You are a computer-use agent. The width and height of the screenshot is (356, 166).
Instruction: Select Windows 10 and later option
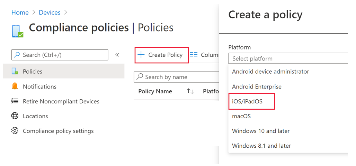[x=261, y=131]
